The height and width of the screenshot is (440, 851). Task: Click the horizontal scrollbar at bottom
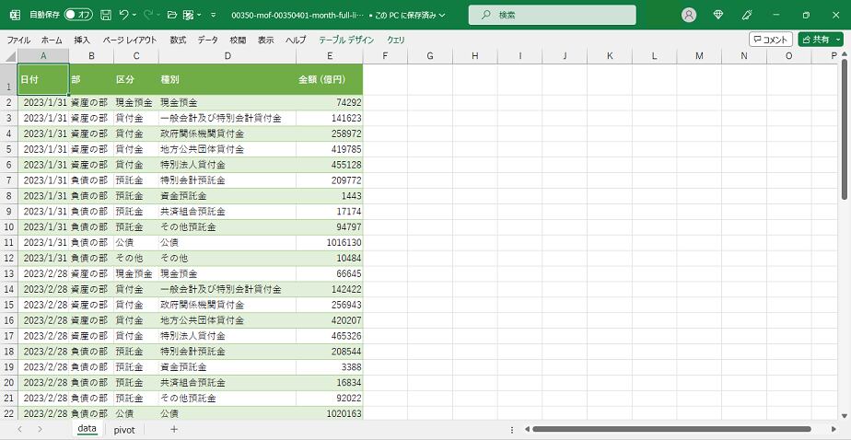pos(672,429)
